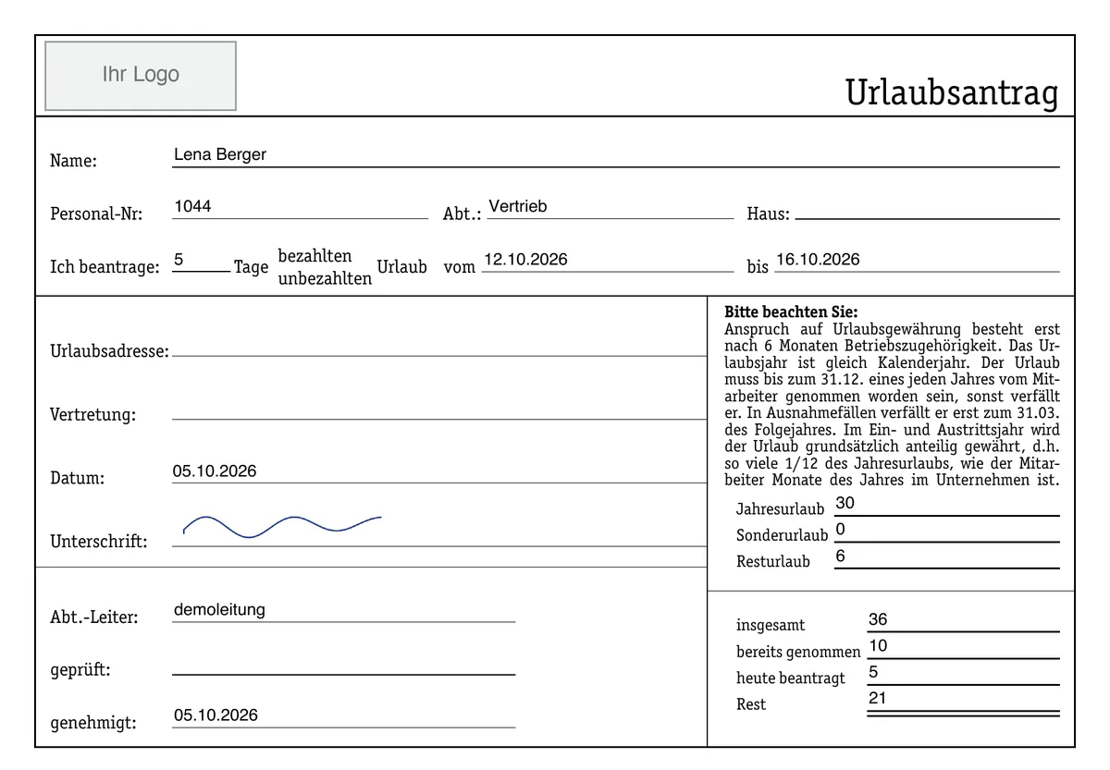The image size is (1110, 770).
Task: Click the genehmigt label
Action: coord(92,723)
